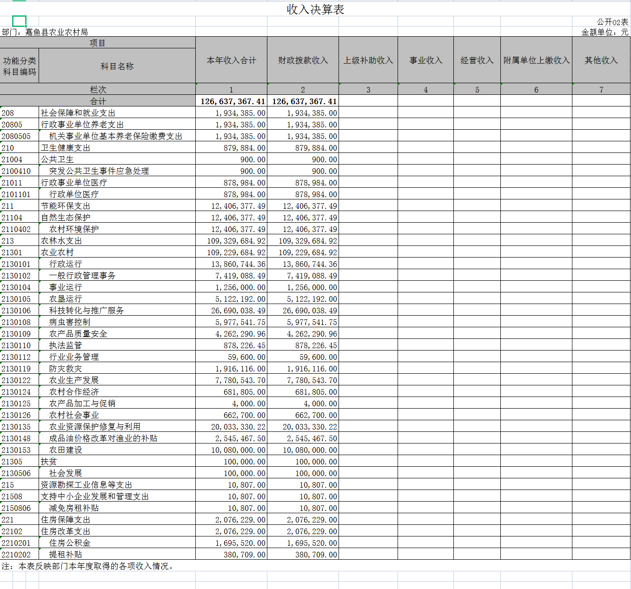This screenshot has width=631, height=589.
Task: Click the 部门：嘉鱼县农业农村局 cell
Action: [45, 32]
